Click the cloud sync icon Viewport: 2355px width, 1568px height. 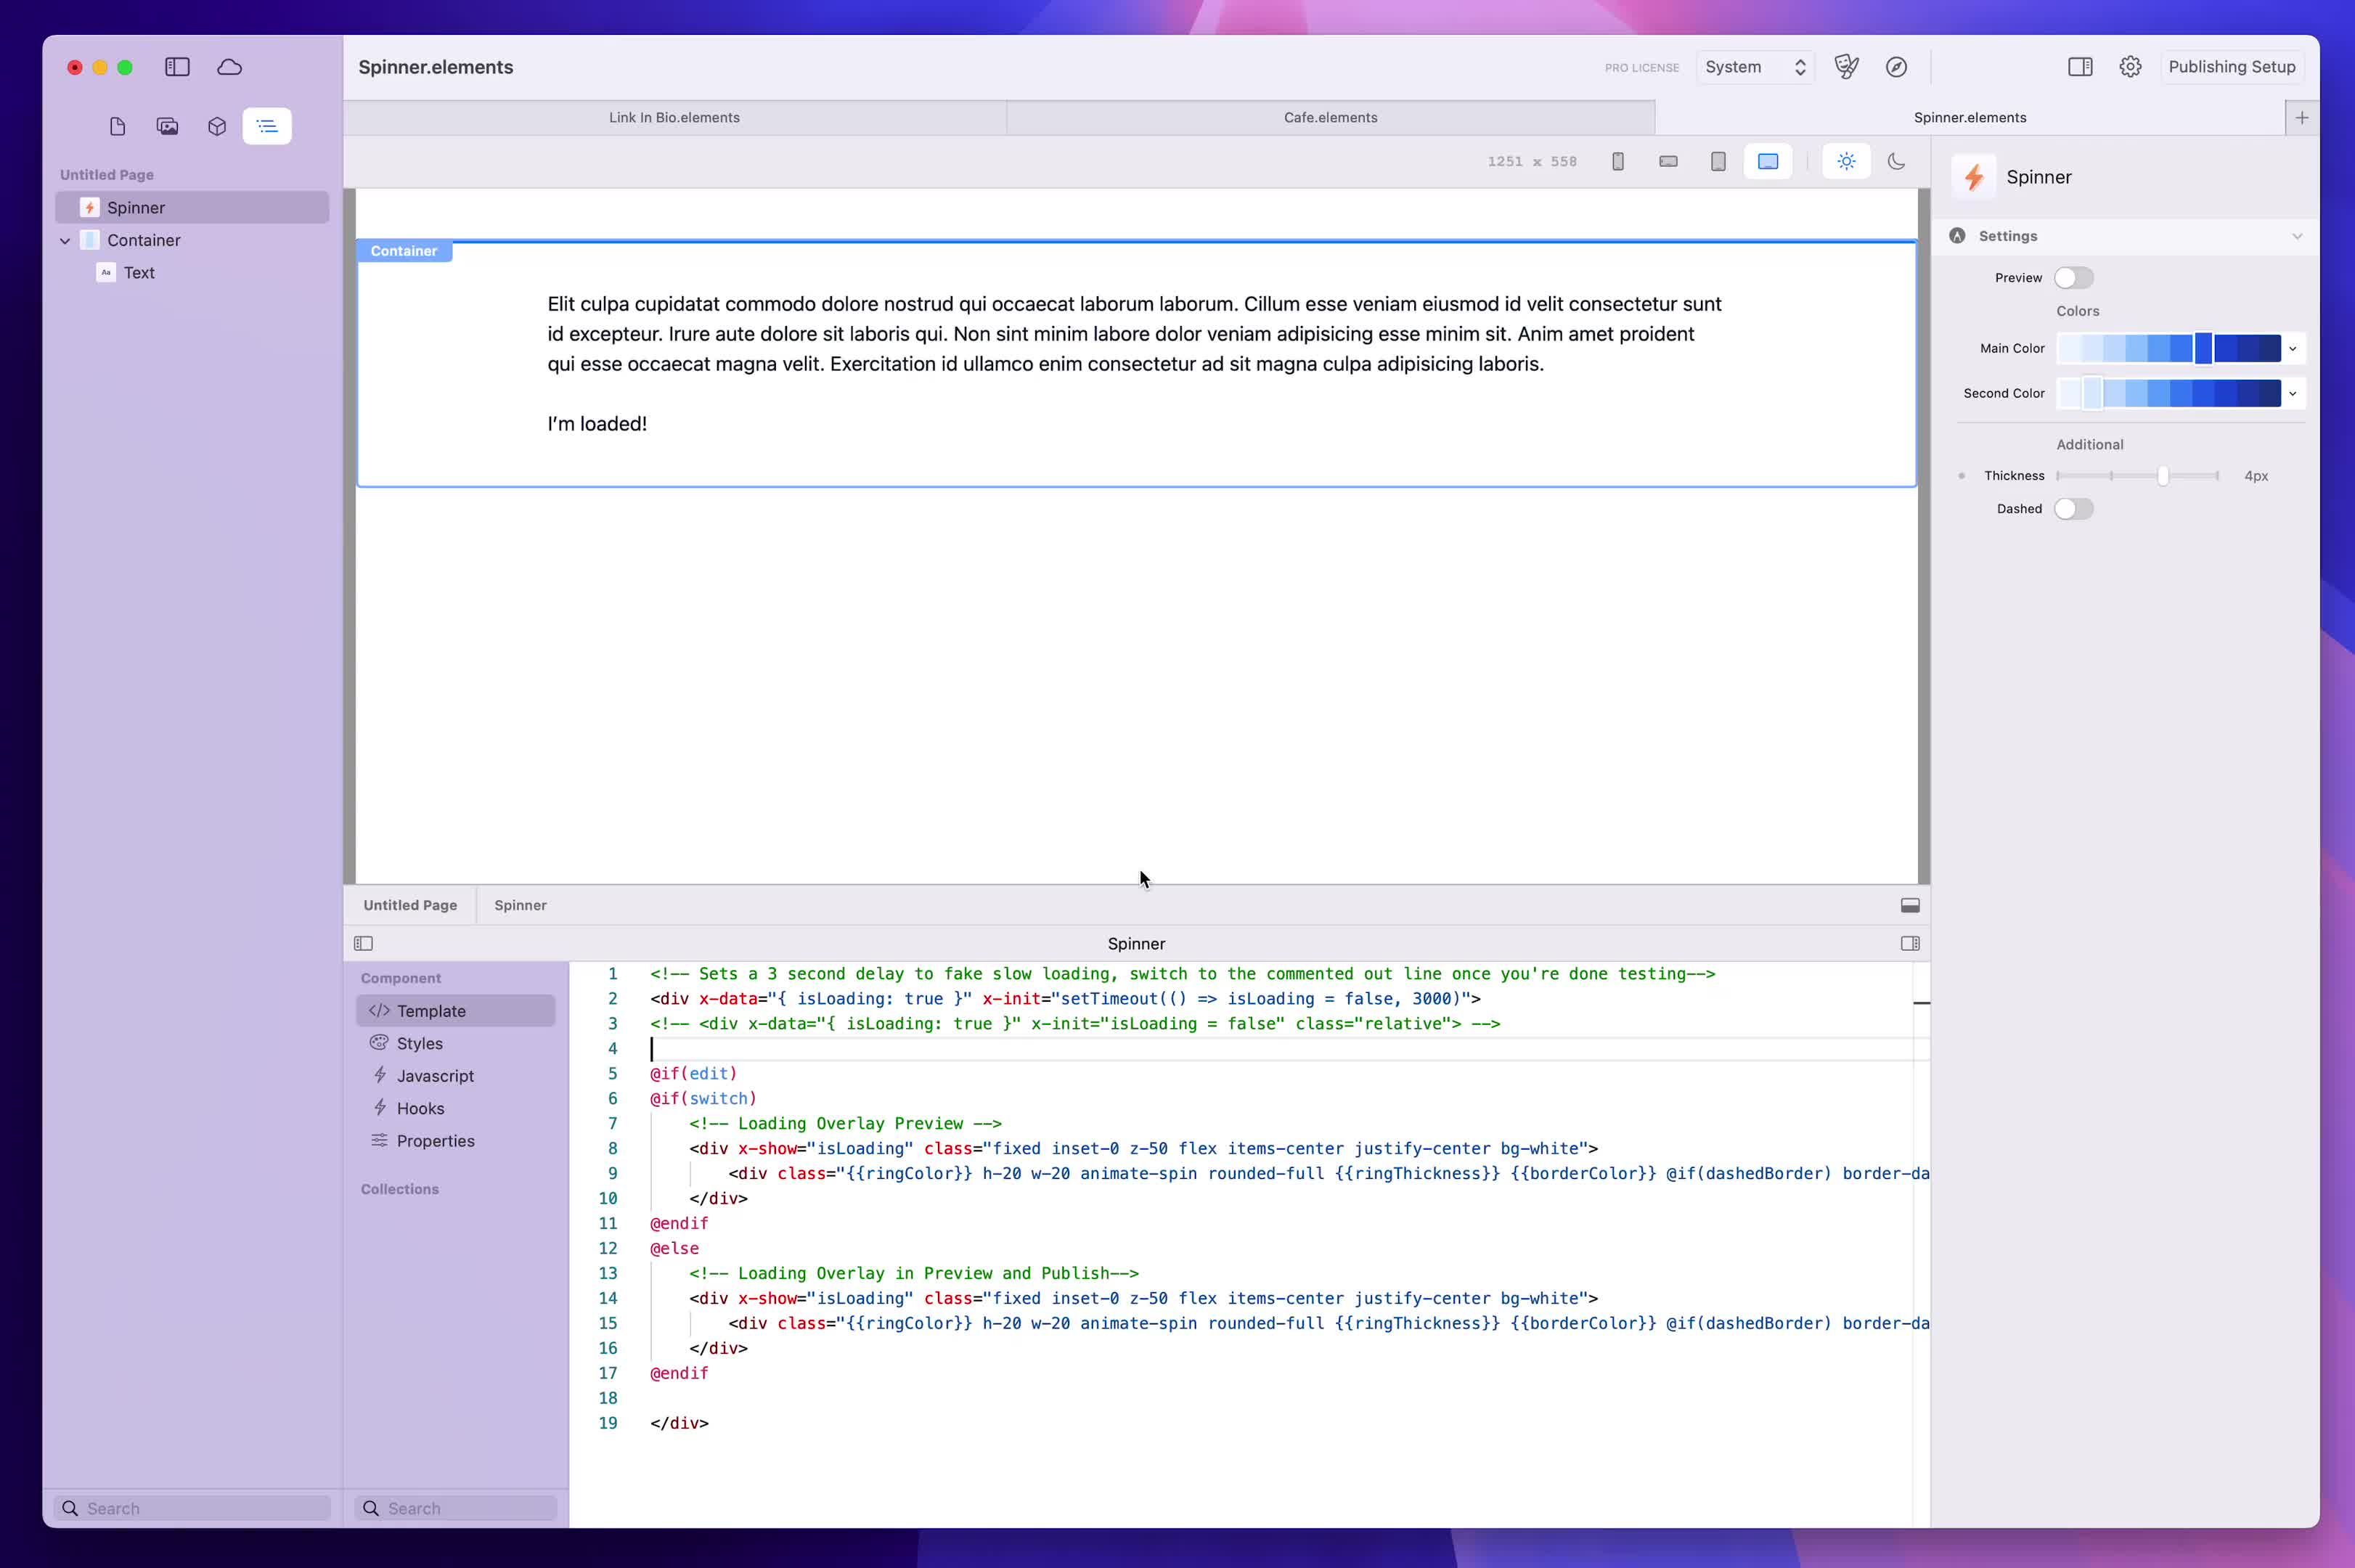point(229,67)
